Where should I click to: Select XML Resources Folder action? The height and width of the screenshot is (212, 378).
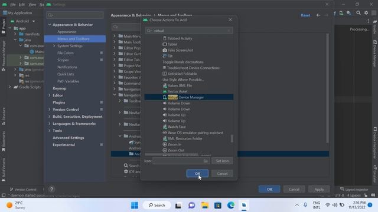(x=185, y=138)
